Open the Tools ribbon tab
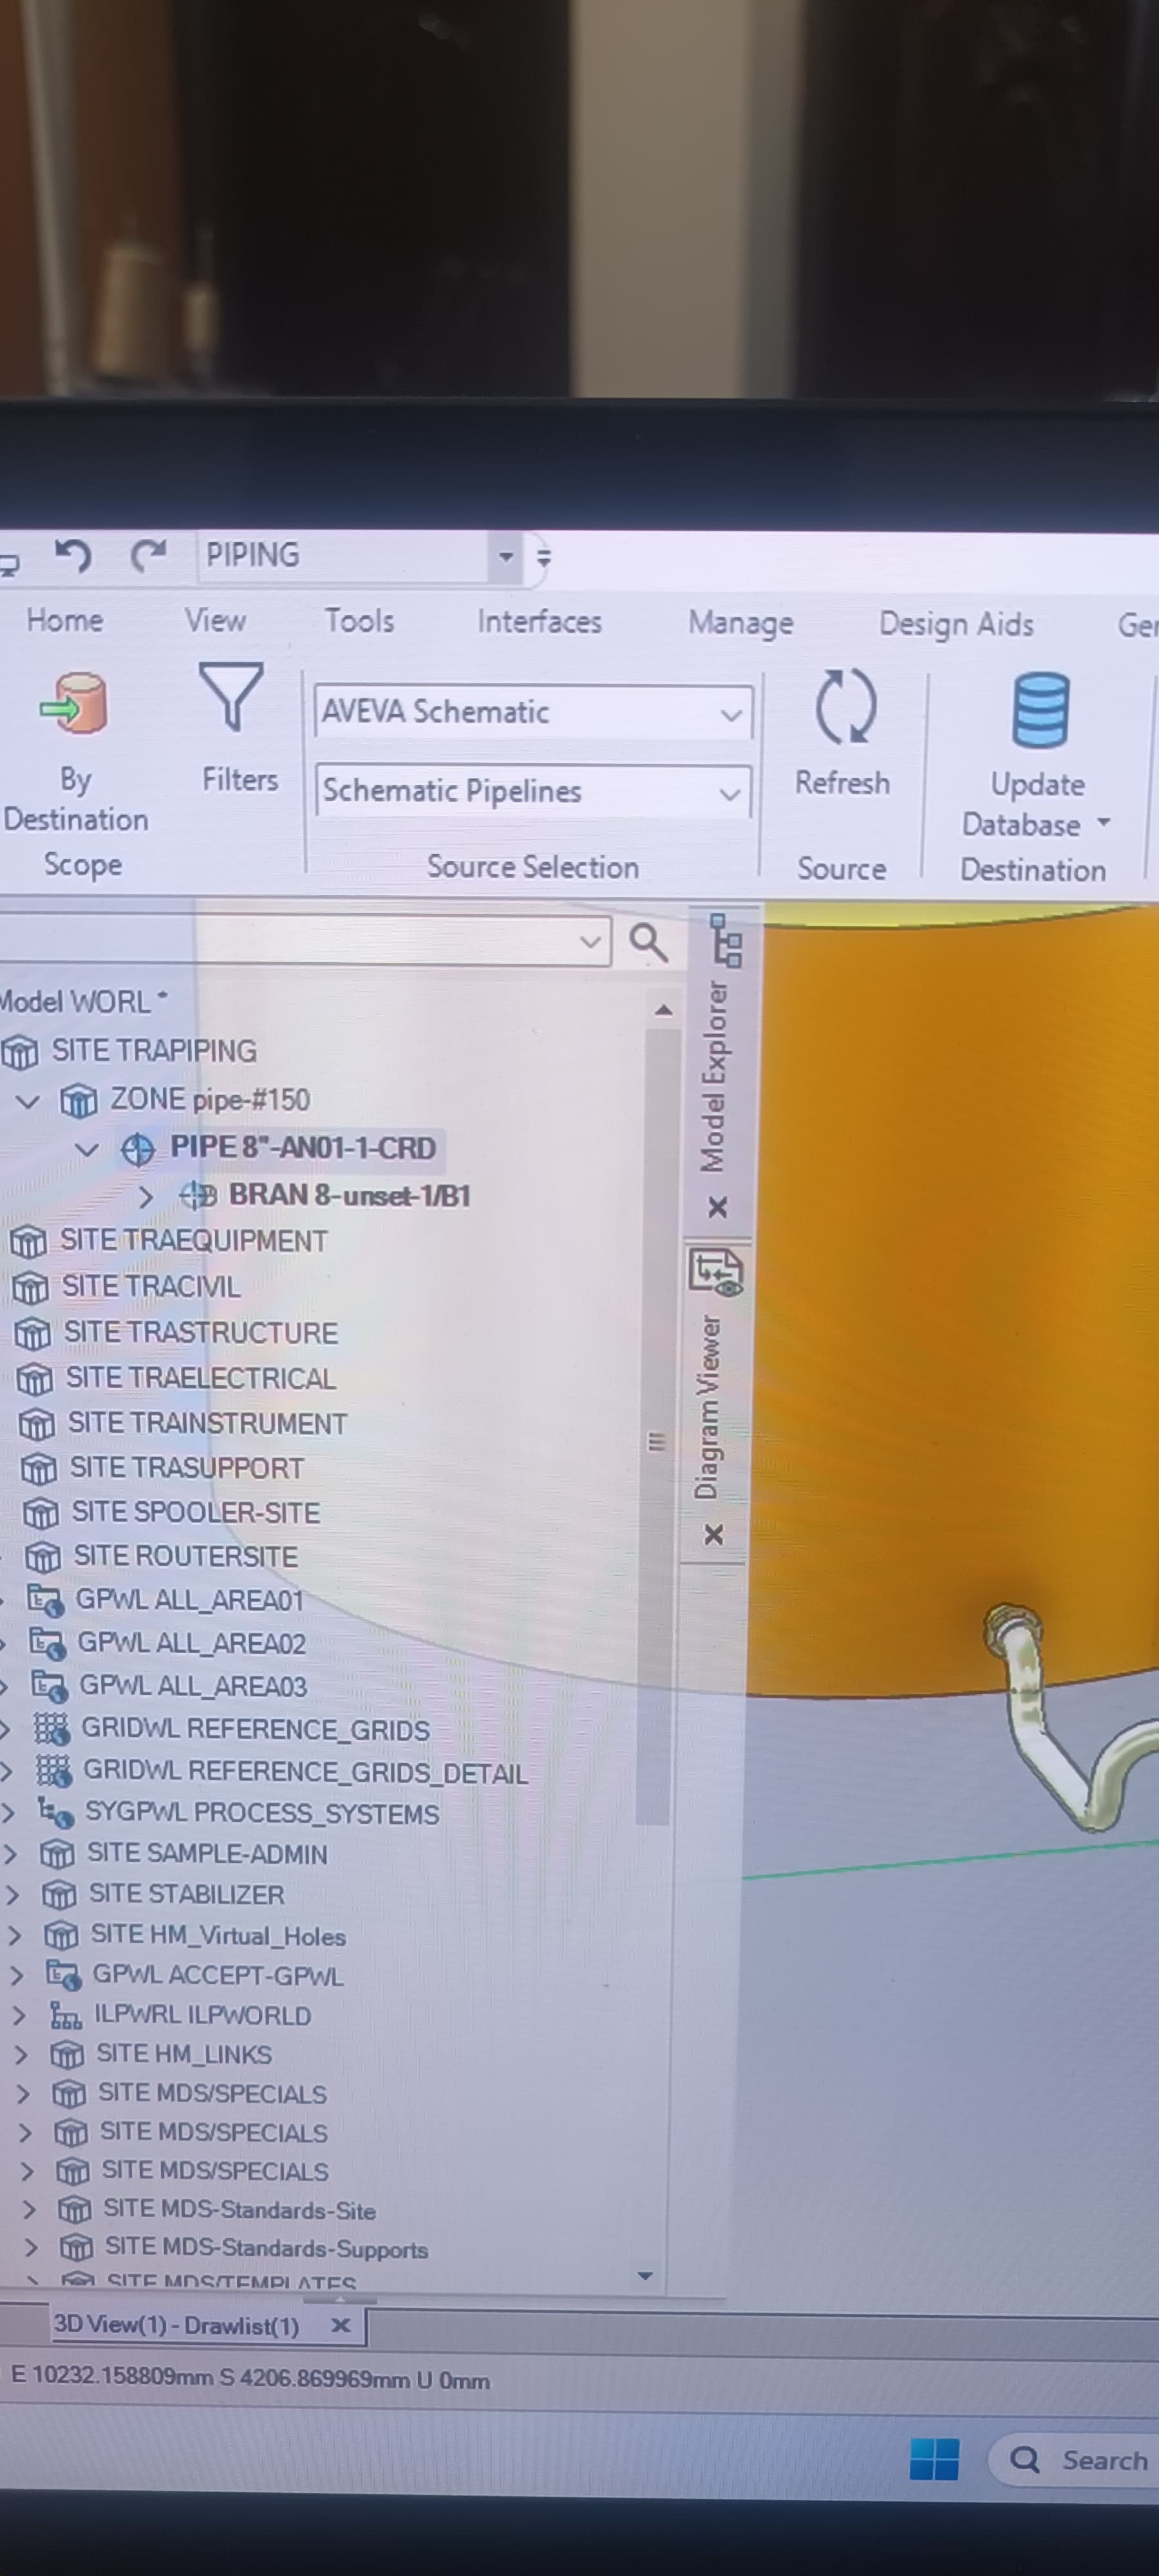 (x=359, y=621)
